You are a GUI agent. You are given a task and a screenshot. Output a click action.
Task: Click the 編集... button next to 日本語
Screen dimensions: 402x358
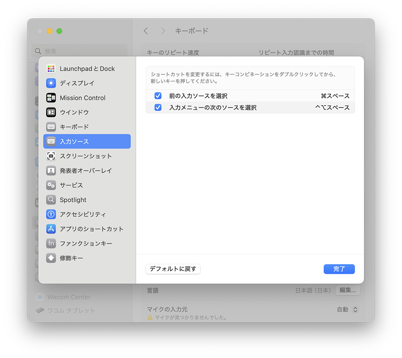[x=347, y=290]
